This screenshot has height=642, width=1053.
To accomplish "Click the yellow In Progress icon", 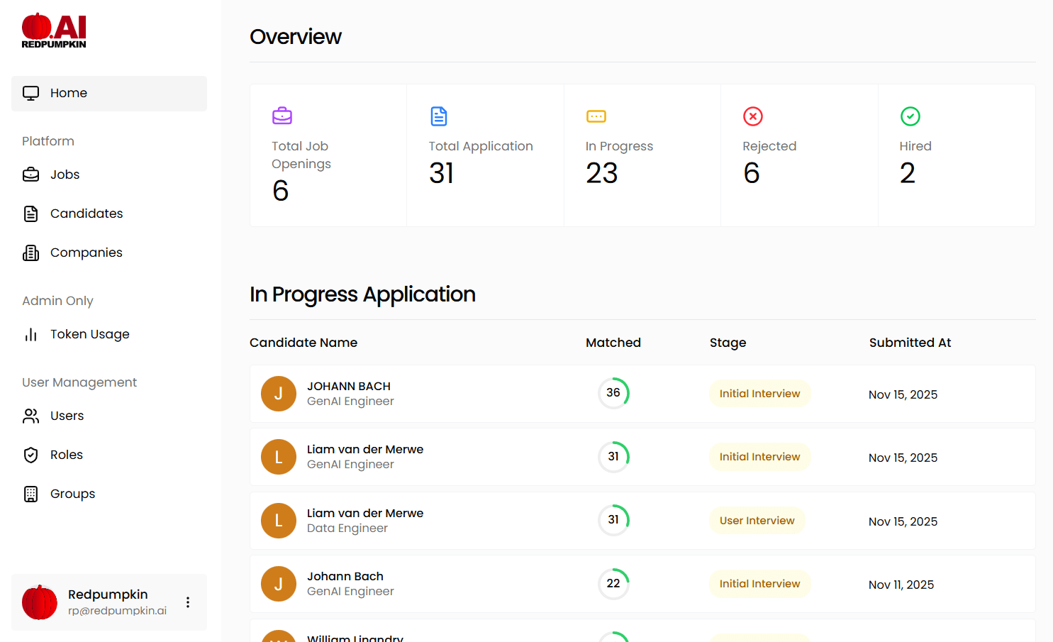I will tap(596, 116).
